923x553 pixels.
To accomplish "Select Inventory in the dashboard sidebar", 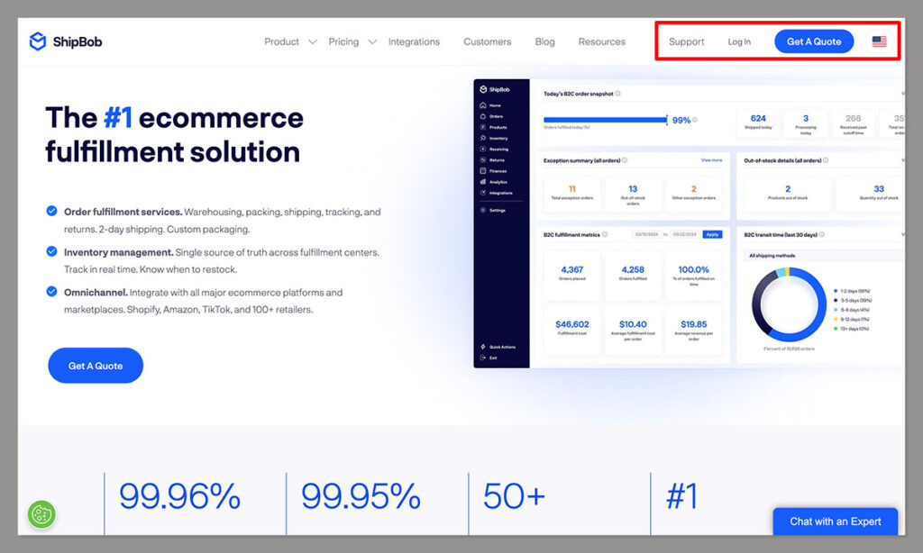I will click(493, 139).
